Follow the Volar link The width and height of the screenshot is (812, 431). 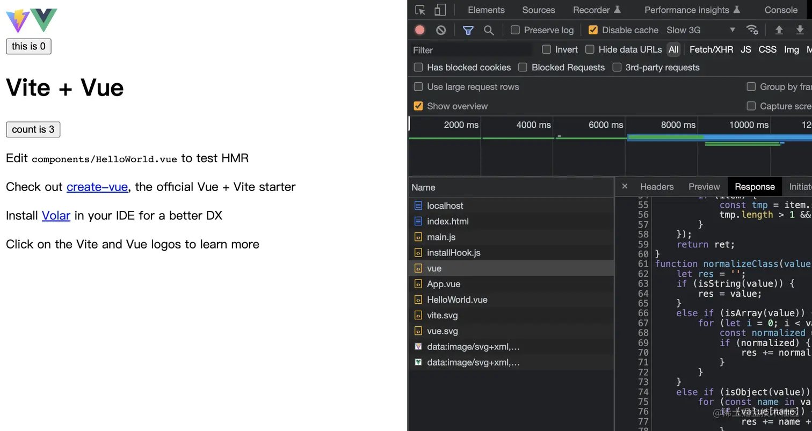(56, 215)
